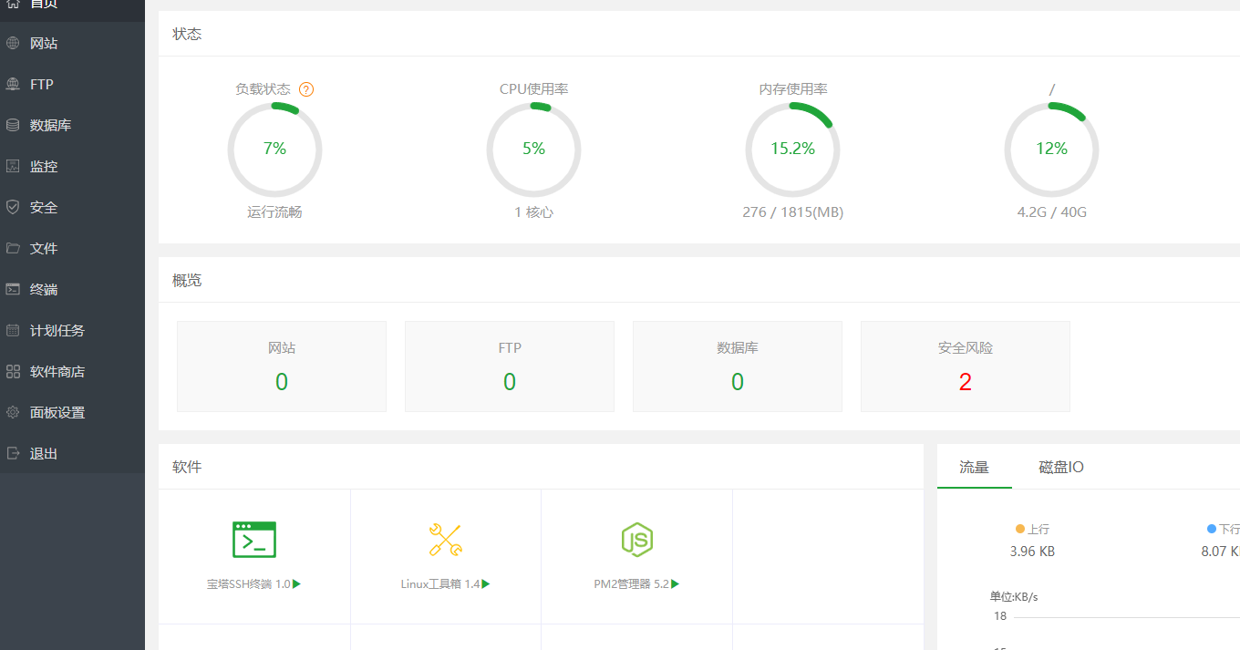This screenshot has width=1240, height=650.
Task: Click the yellow Linux工具箱 tools icon
Action: (446, 540)
